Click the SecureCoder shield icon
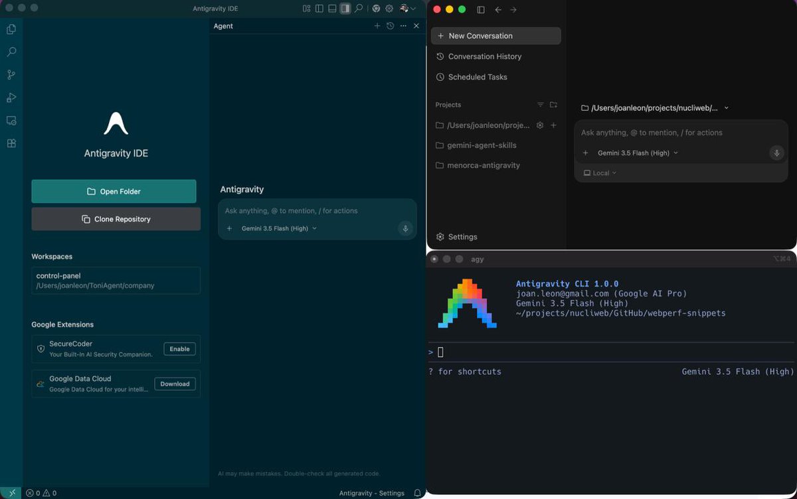797x499 pixels. pyautogui.click(x=41, y=348)
